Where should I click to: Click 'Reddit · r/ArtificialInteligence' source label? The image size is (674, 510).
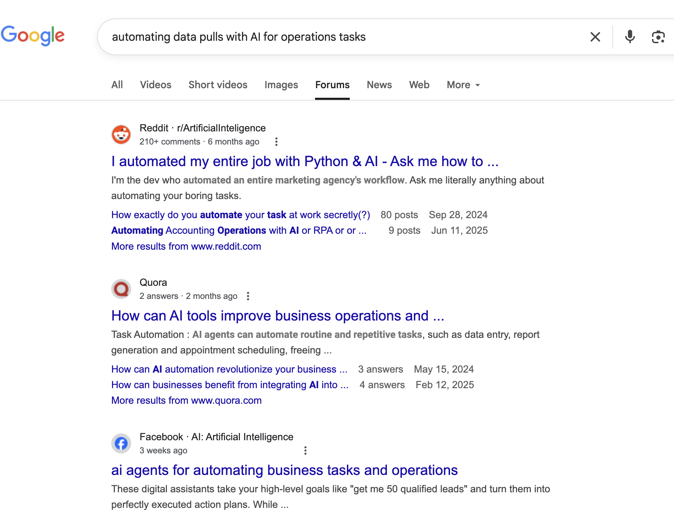click(203, 128)
